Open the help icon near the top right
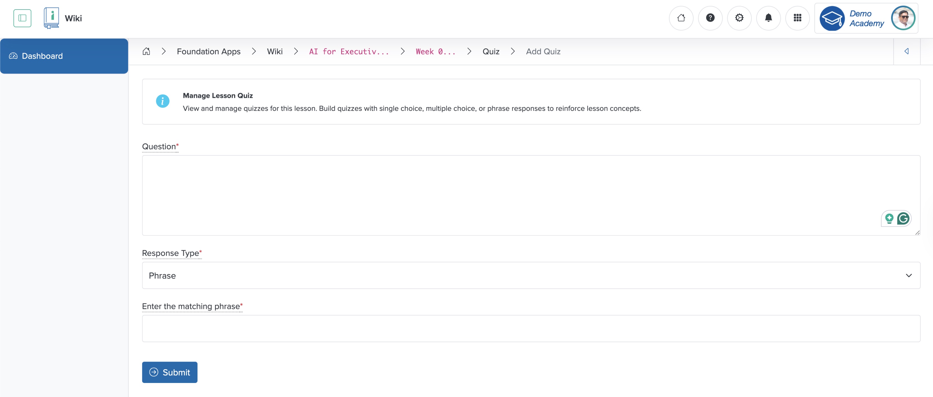The height and width of the screenshot is (397, 933). pyautogui.click(x=710, y=18)
